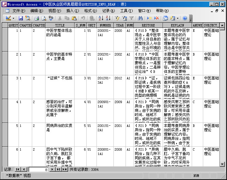Screen dimensions: 227x180
Task: Run the Spelling check icon
Action: [x=51, y=18]
